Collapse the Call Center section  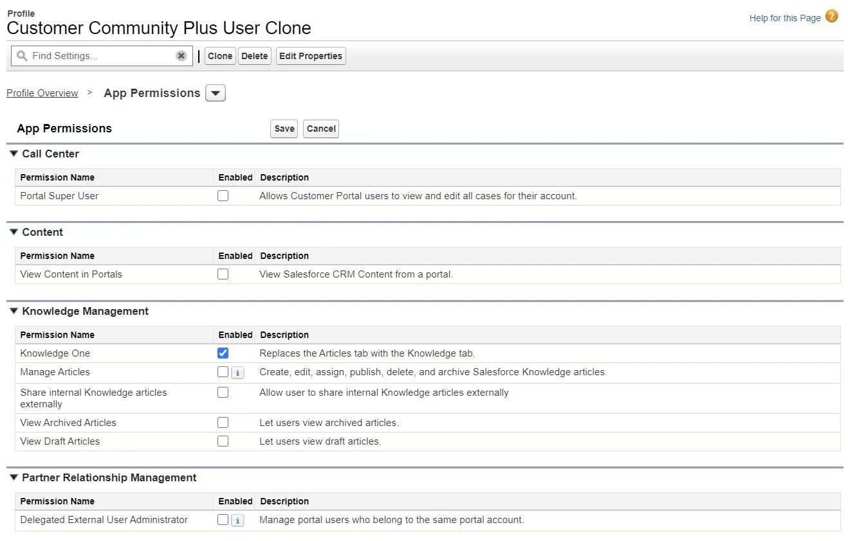coord(14,154)
